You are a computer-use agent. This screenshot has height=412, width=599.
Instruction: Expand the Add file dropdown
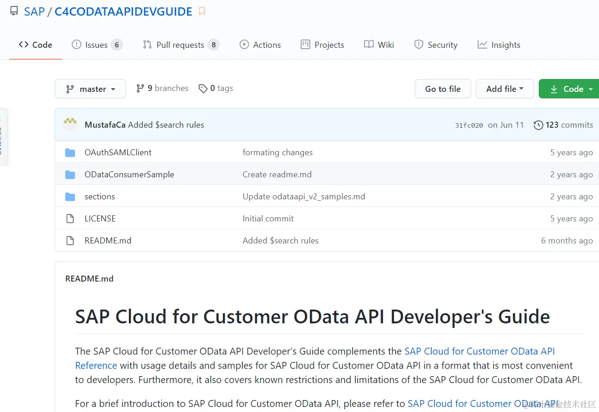coord(505,89)
